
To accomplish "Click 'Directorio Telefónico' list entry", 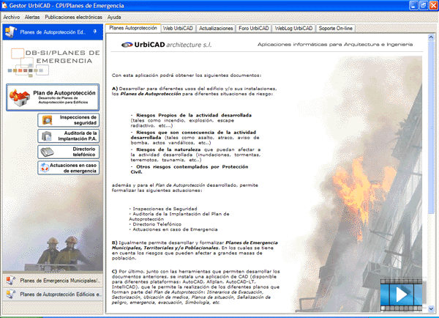I will (157, 224).
